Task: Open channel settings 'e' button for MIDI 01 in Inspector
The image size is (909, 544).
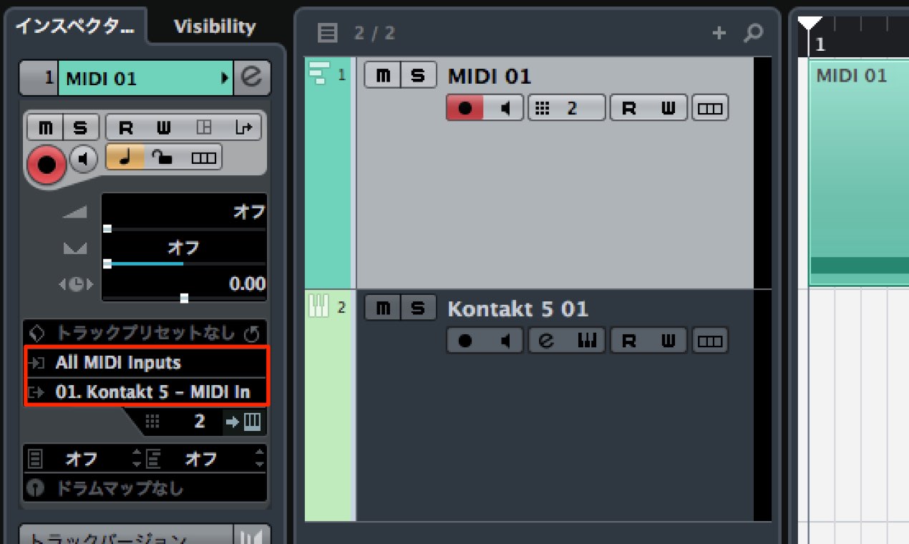Action: [x=252, y=78]
